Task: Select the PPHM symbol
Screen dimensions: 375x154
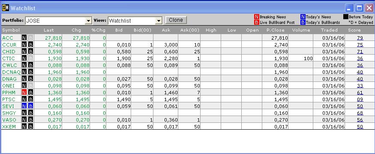Action: 9,93
